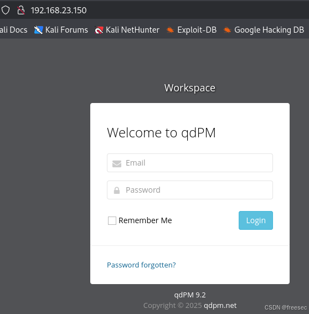Click the Welcome to qdPM heading
Image resolution: width=309 pixels, height=314 pixels.
tap(161, 133)
